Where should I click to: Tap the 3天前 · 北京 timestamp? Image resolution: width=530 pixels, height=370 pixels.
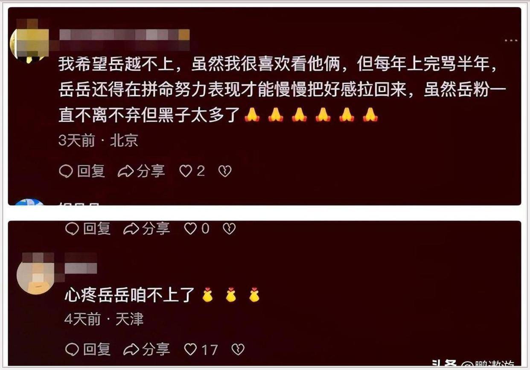(x=98, y=141)
